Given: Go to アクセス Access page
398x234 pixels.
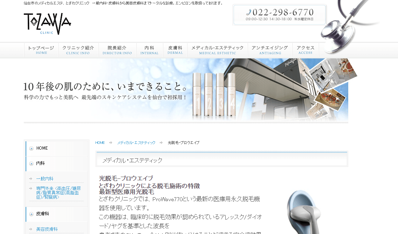Looking at the screenshot, I should pyautogui.click(x=305, y=50).
